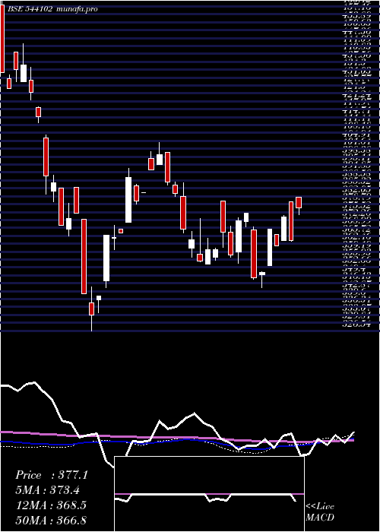Click the rightmost red candlestick
380x532 pixels.
pos(299,202)
